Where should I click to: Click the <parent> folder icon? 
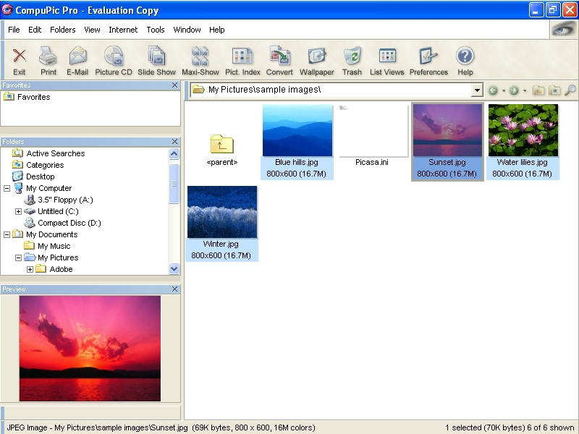[222, 144]
